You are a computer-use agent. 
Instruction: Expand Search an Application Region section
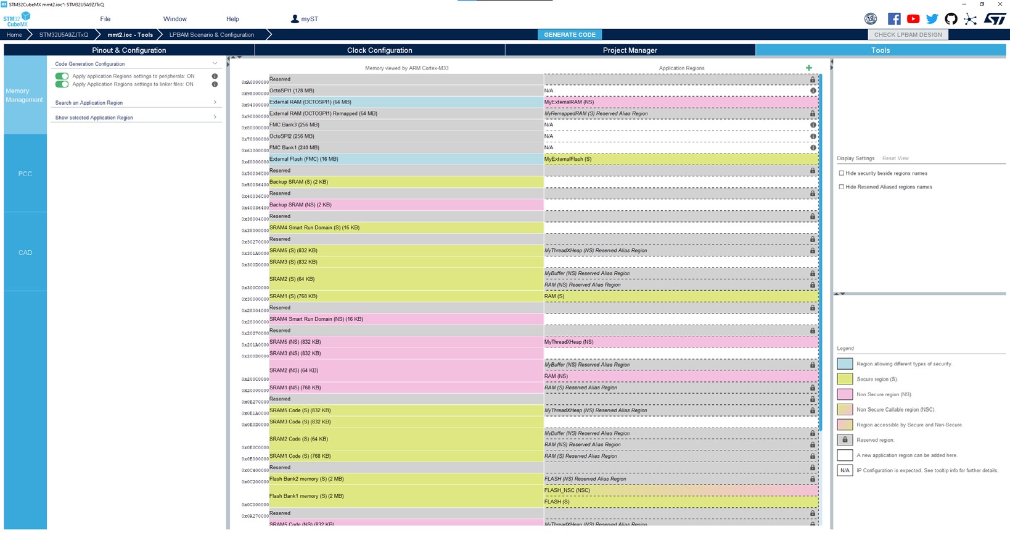215,102
